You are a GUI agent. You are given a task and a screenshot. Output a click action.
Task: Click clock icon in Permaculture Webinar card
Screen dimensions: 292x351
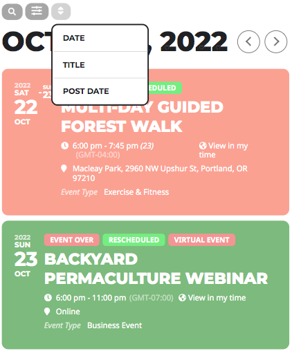pos(48,298)
